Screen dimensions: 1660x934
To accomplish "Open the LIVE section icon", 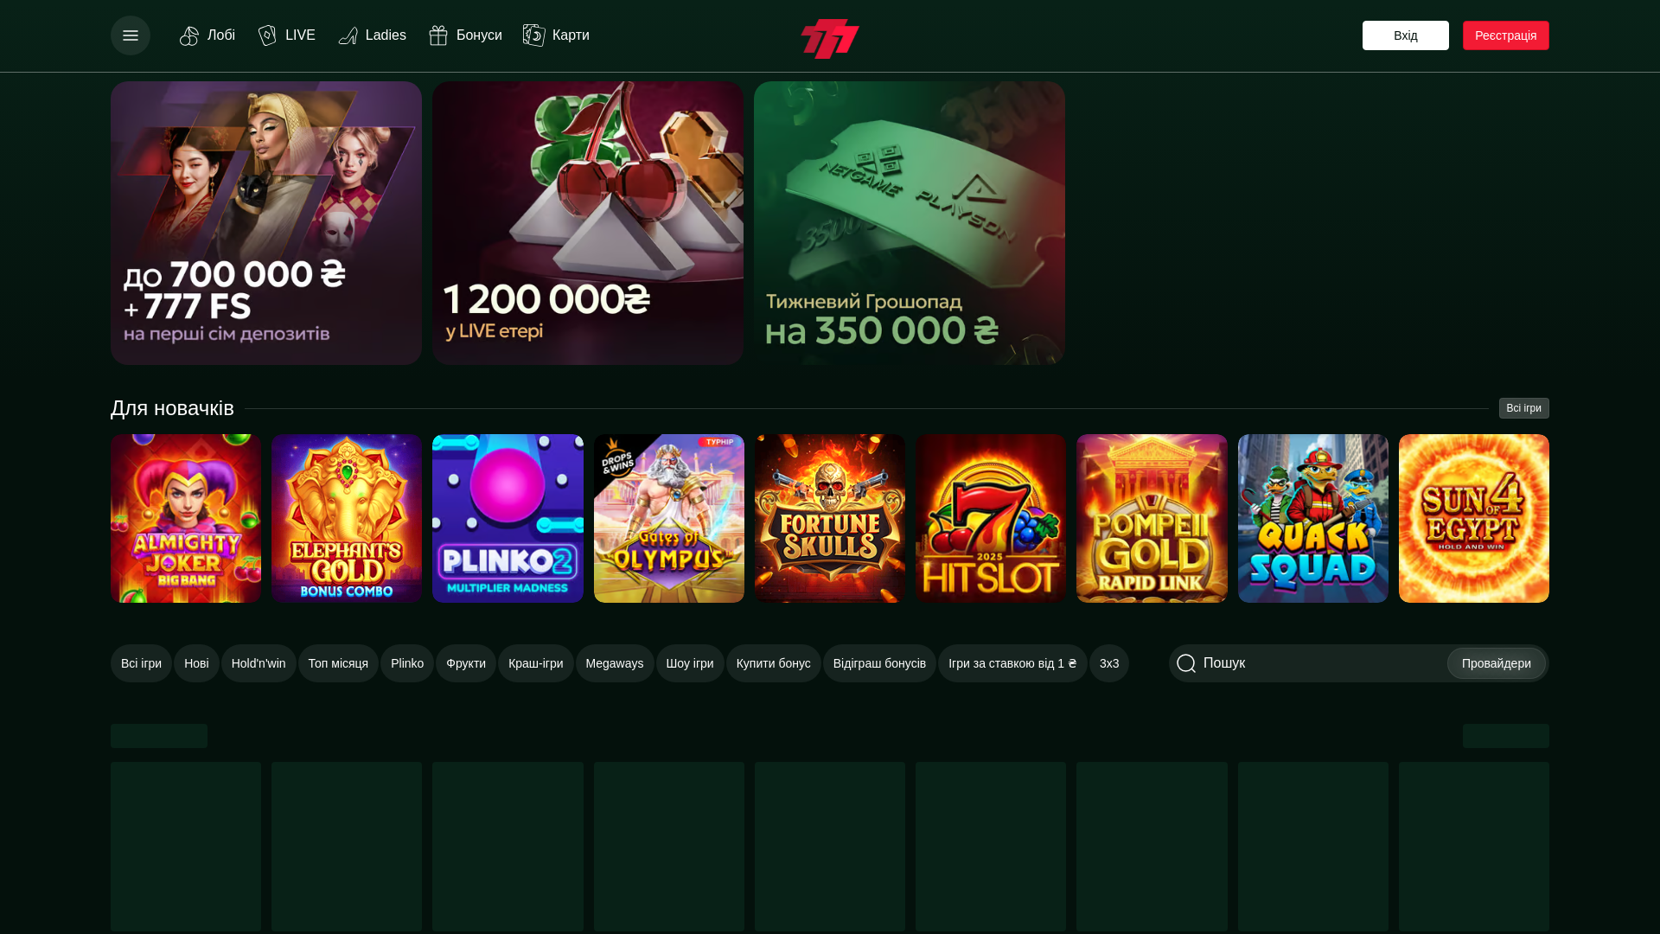I will click(x=267, y=35).
